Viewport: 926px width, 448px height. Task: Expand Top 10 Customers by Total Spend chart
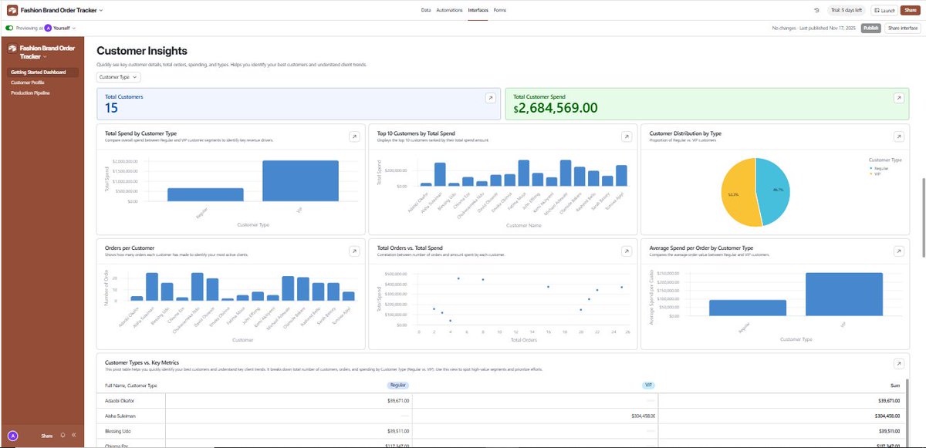click(626, 136)
